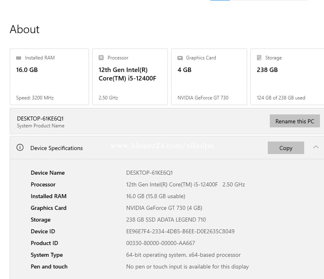The image size is (324, 279).
Task: Click the Storage drive icon
Action: point(259,58)
